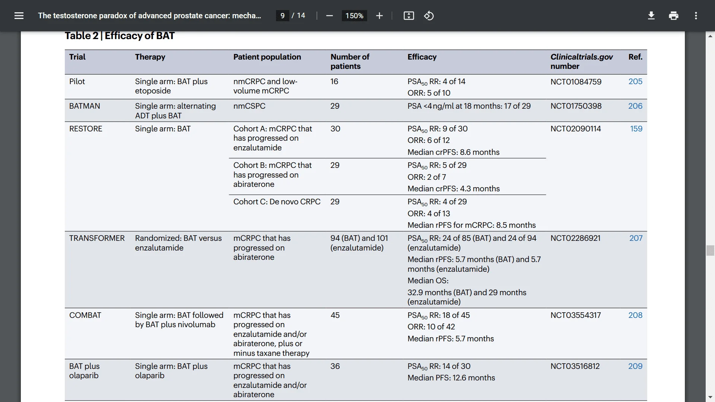The width and height of the screenshot is (715, 402).
Task: Click the fit to page icon
Action: tap(409, 16)
